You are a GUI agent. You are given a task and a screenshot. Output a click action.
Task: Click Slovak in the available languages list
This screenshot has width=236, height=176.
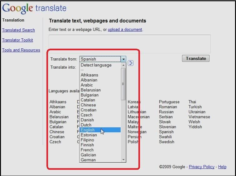165,122
